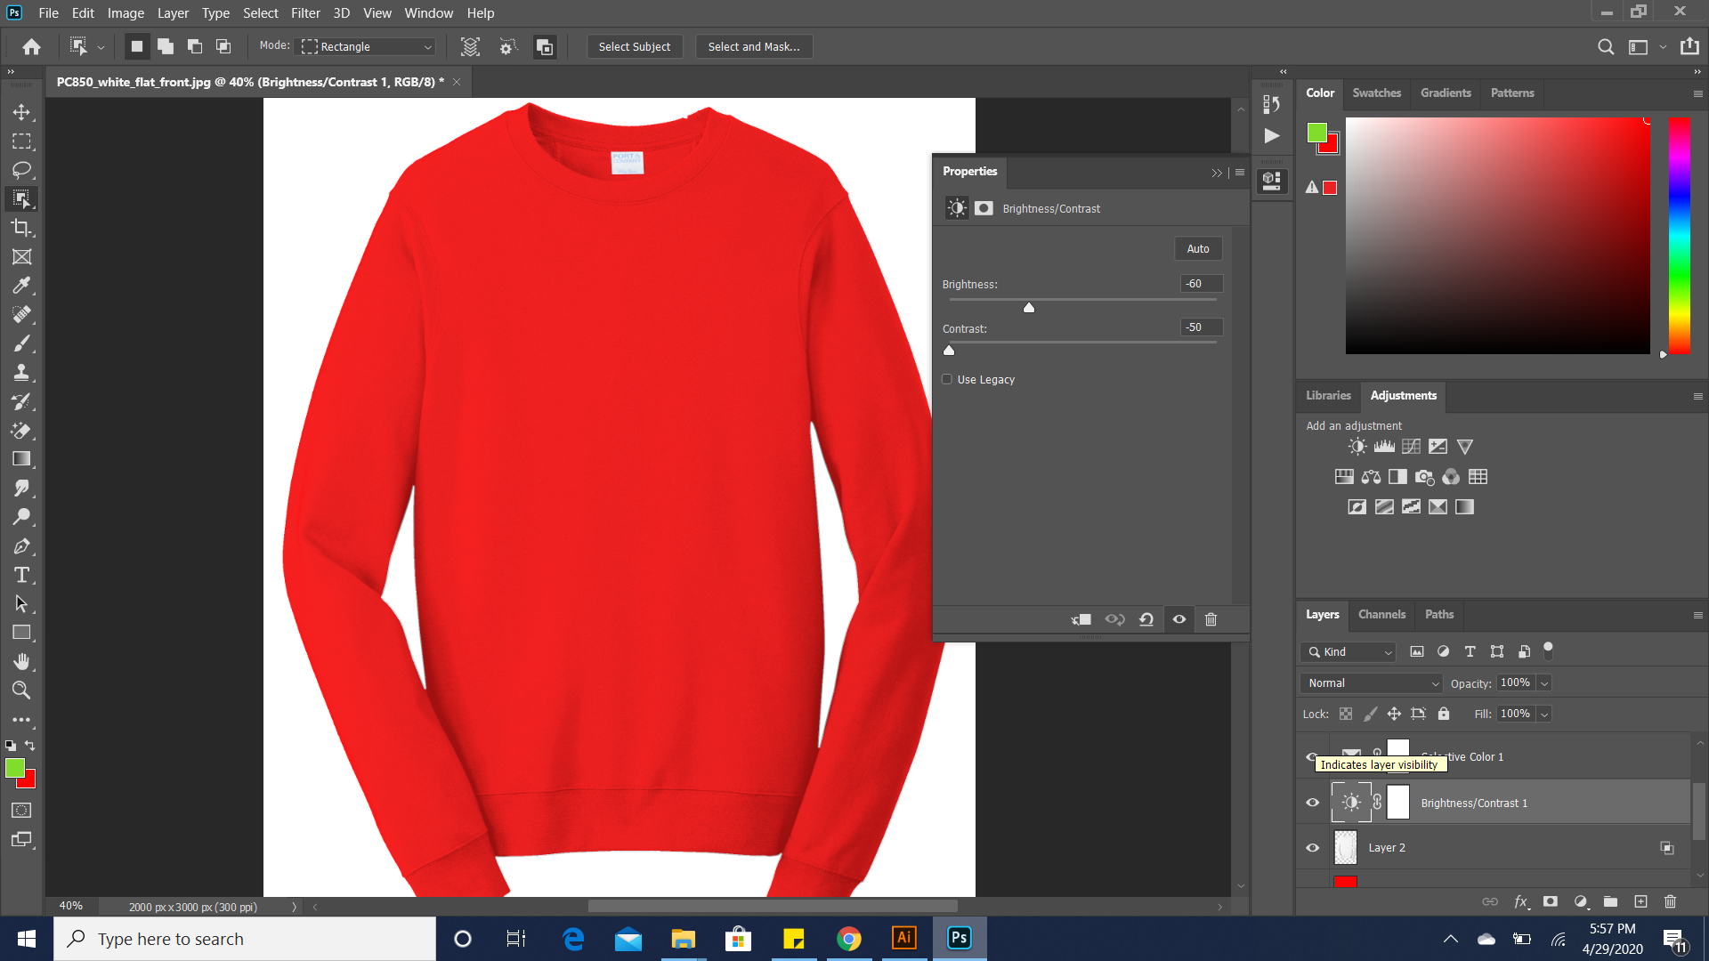
Task: Delete this adjustment layer trash icon in Properties
Action: pos(1211,619)
